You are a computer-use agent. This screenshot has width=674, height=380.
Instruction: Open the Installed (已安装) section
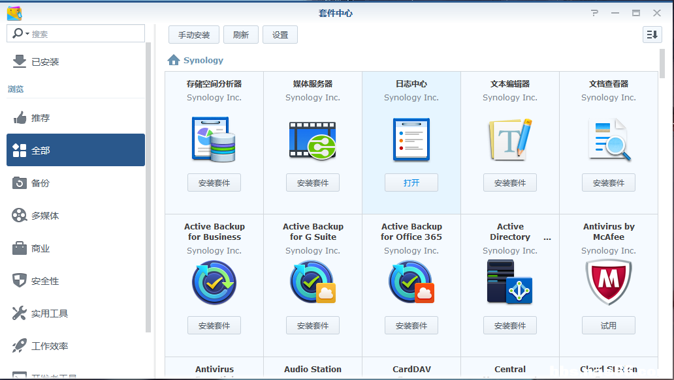[76, 62]
